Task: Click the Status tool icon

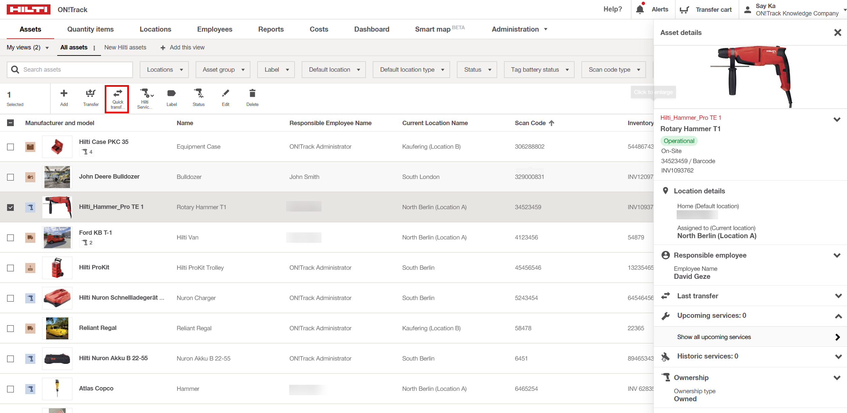Action: [x=199, y=93]
